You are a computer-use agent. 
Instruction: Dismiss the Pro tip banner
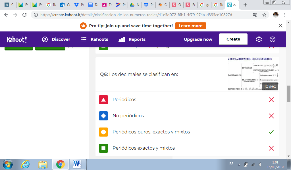(x=280, y=26)
